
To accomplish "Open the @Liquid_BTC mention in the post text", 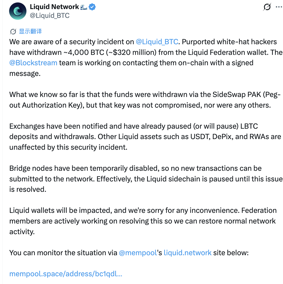I will 157,42.
